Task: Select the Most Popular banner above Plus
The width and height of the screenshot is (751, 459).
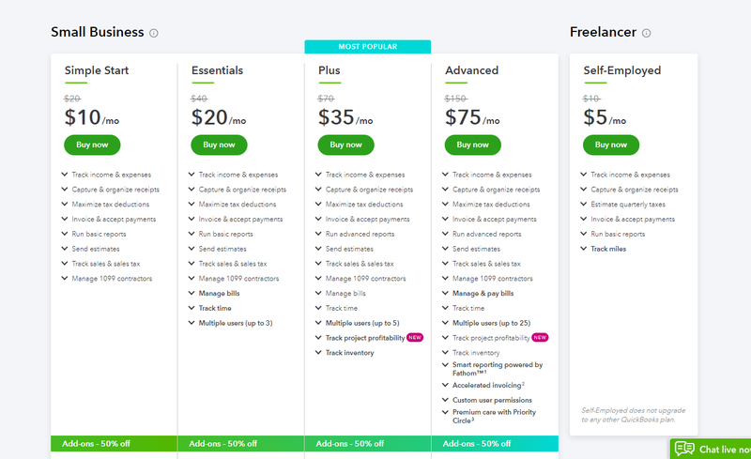Action: 367,47
